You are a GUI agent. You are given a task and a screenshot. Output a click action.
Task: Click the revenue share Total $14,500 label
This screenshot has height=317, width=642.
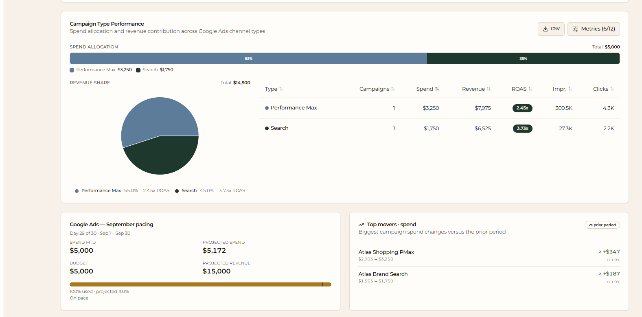pyautogui.click(x=235, y=83)
